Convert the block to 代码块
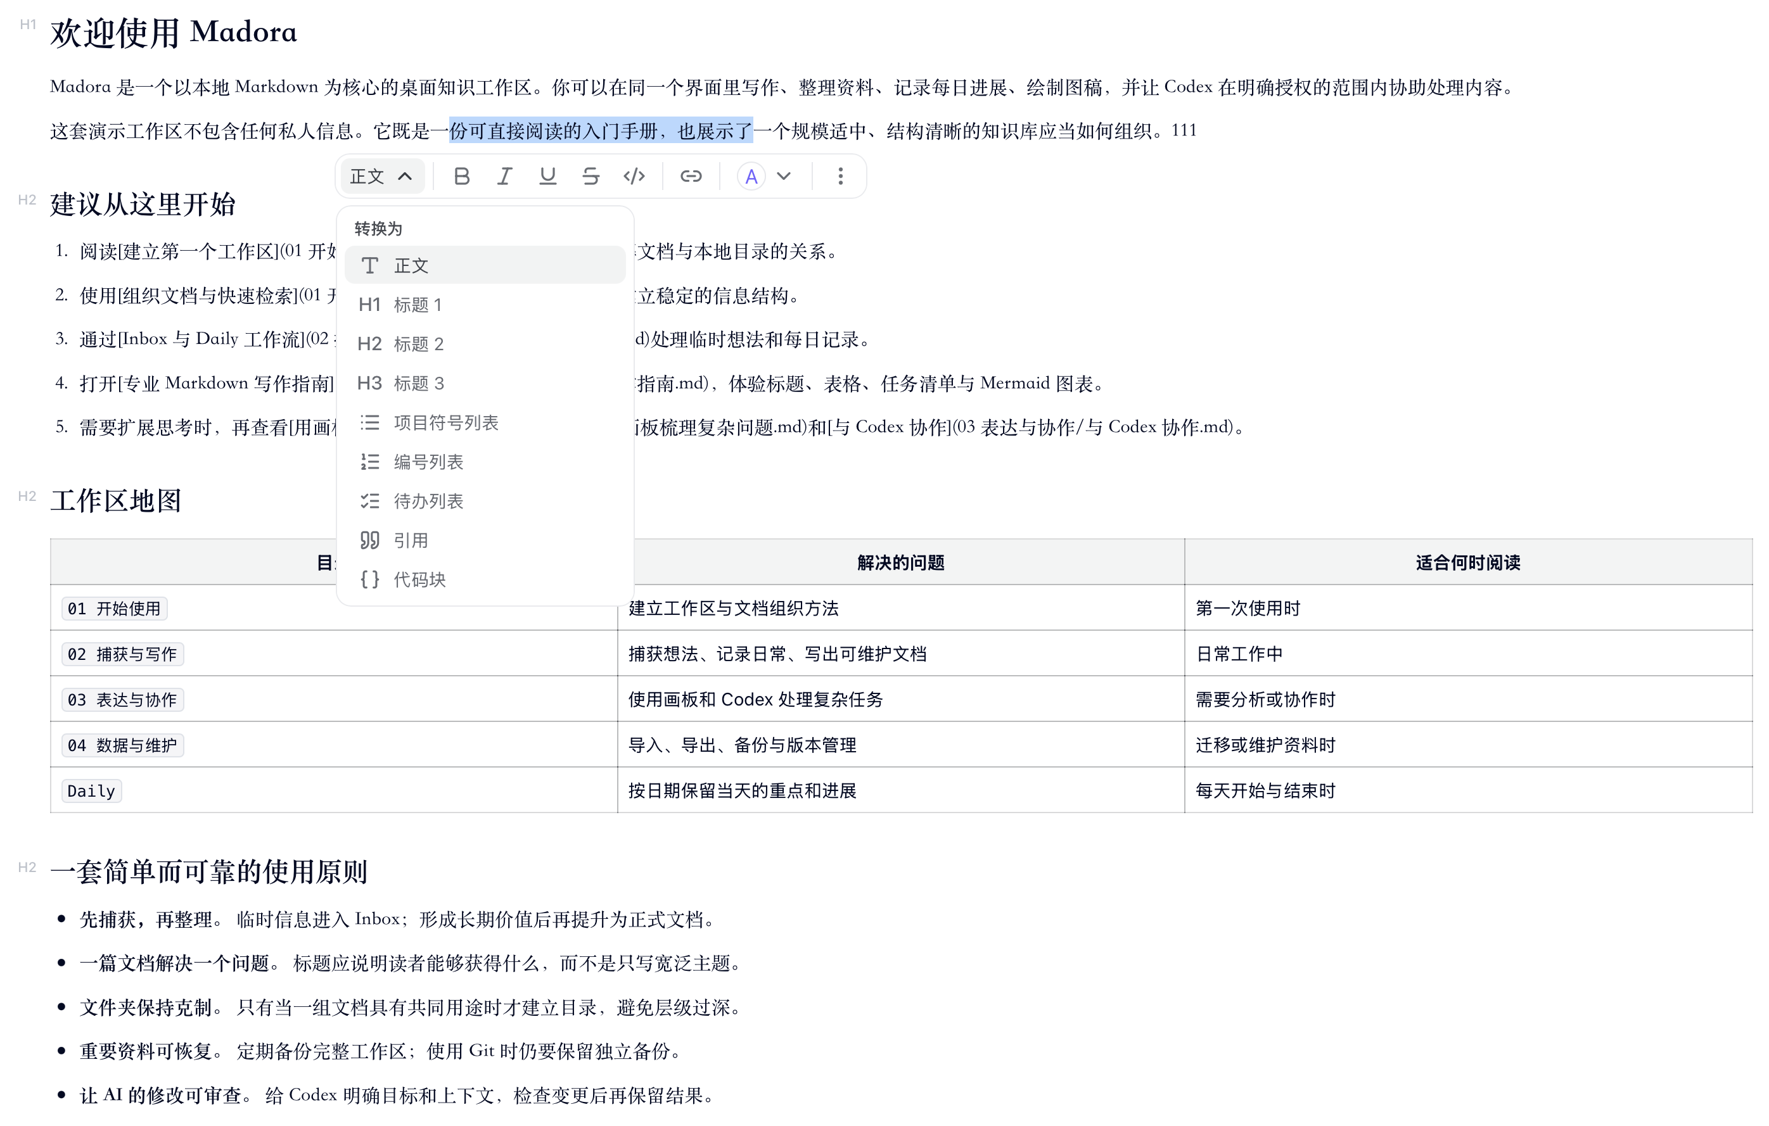 point(485,579)
